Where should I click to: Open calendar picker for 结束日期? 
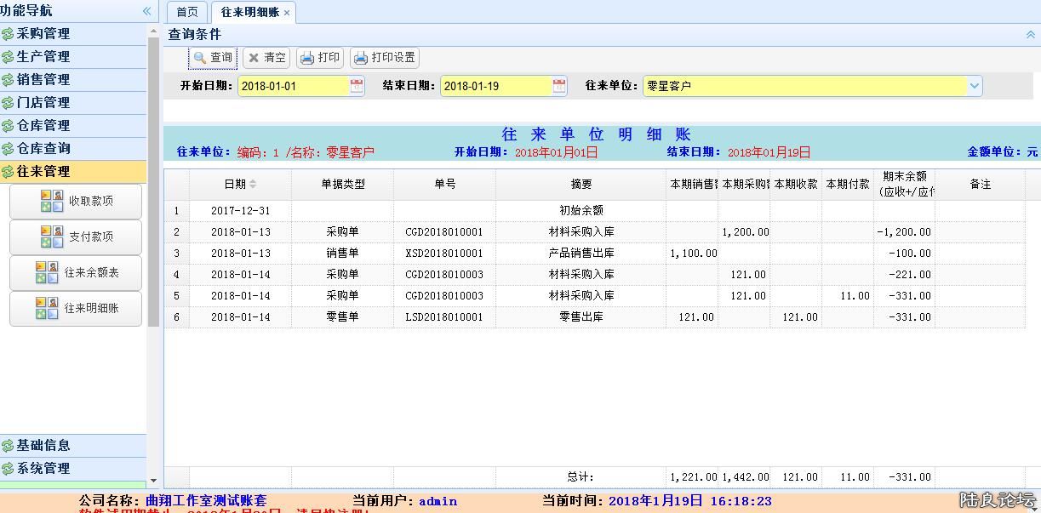[559, 86]
